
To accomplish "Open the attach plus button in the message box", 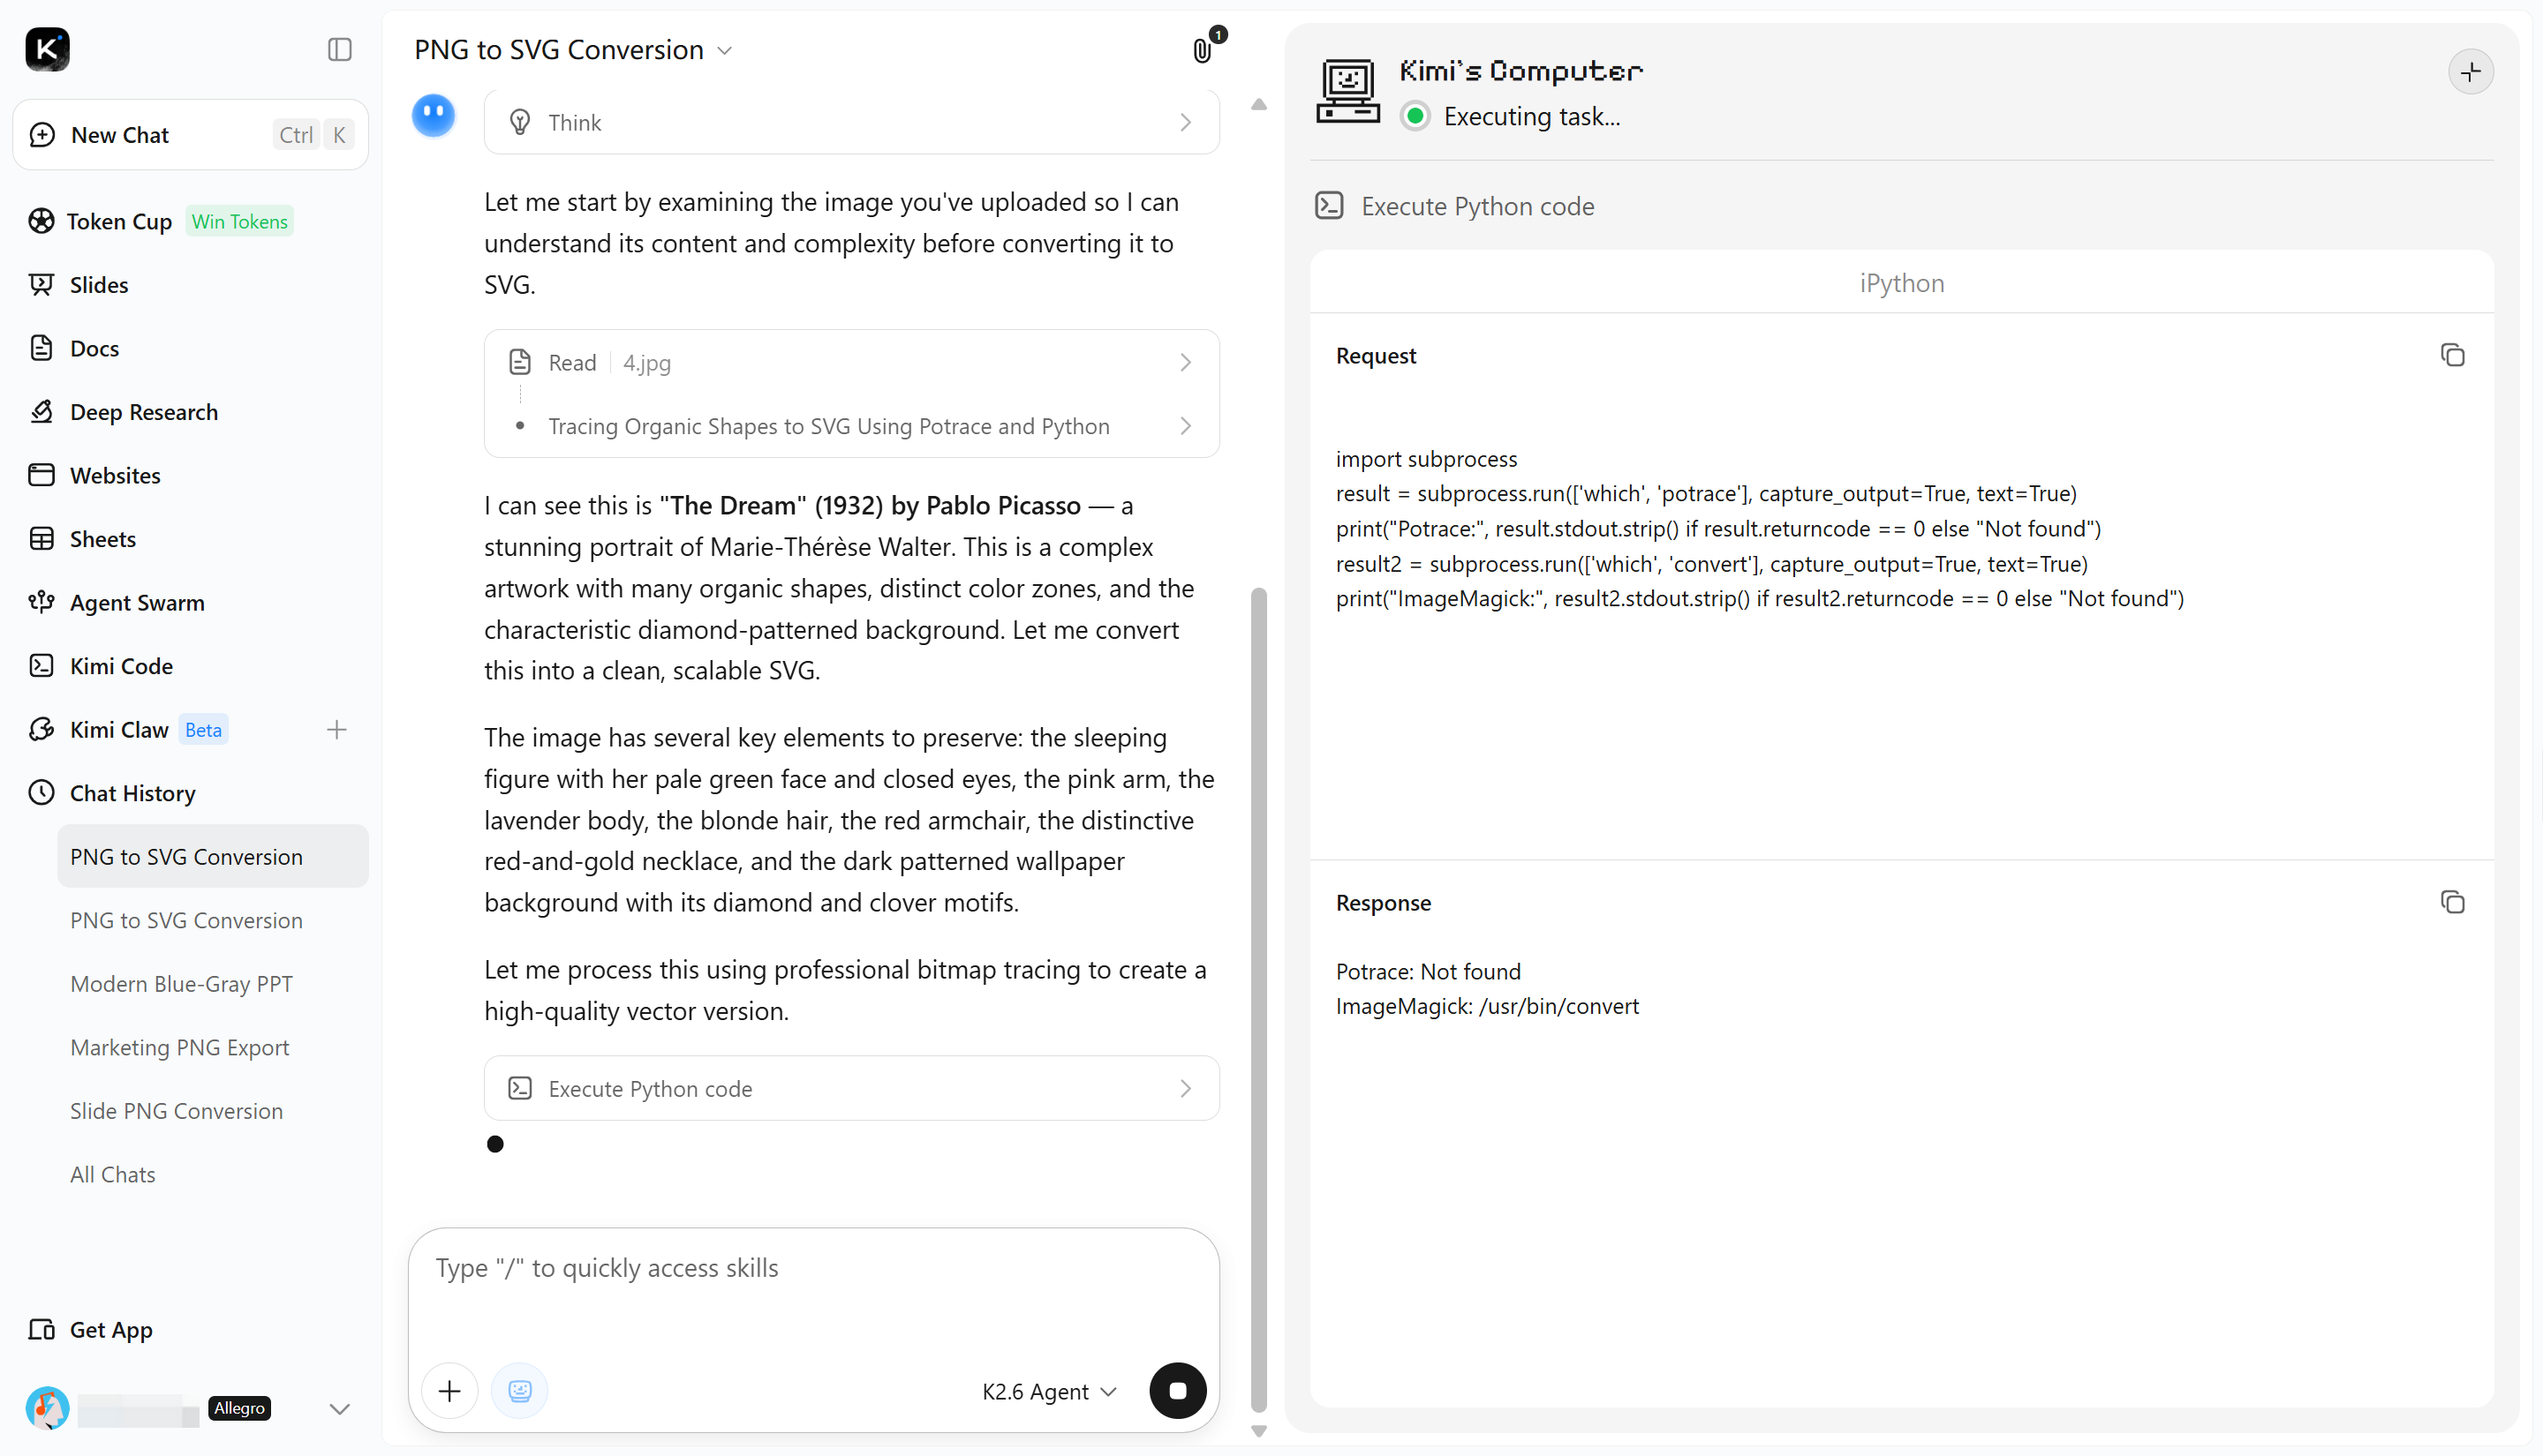I will (x=450, y=1390).
